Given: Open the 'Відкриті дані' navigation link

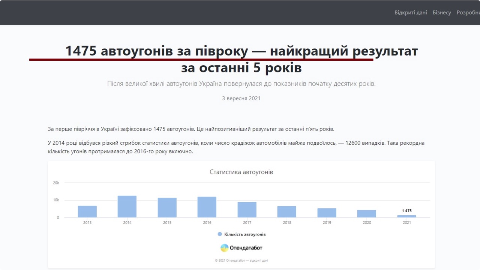Looking at the screenshot, I should (411, 12).
